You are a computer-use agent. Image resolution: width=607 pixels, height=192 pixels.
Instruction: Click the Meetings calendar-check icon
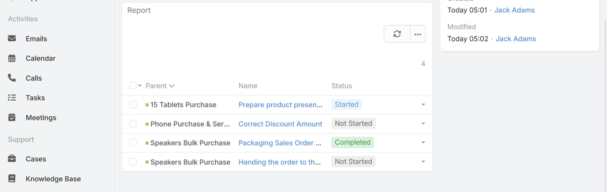point(12,117)
